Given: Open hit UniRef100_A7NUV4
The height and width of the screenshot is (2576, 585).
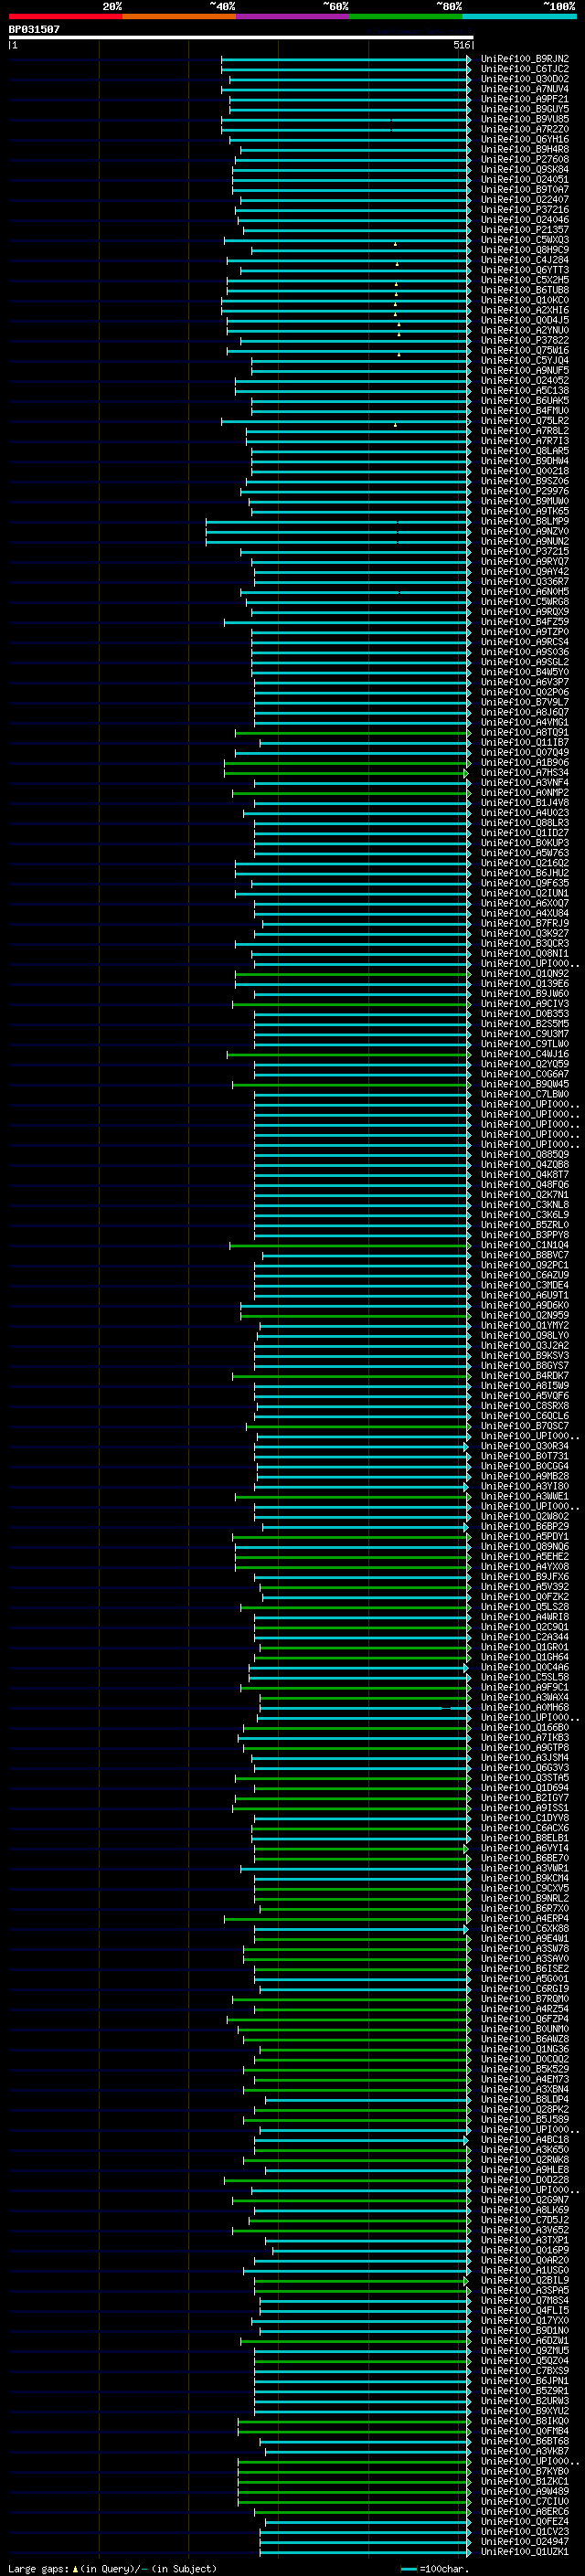Looking at the screenshot, I should (524, 89).
